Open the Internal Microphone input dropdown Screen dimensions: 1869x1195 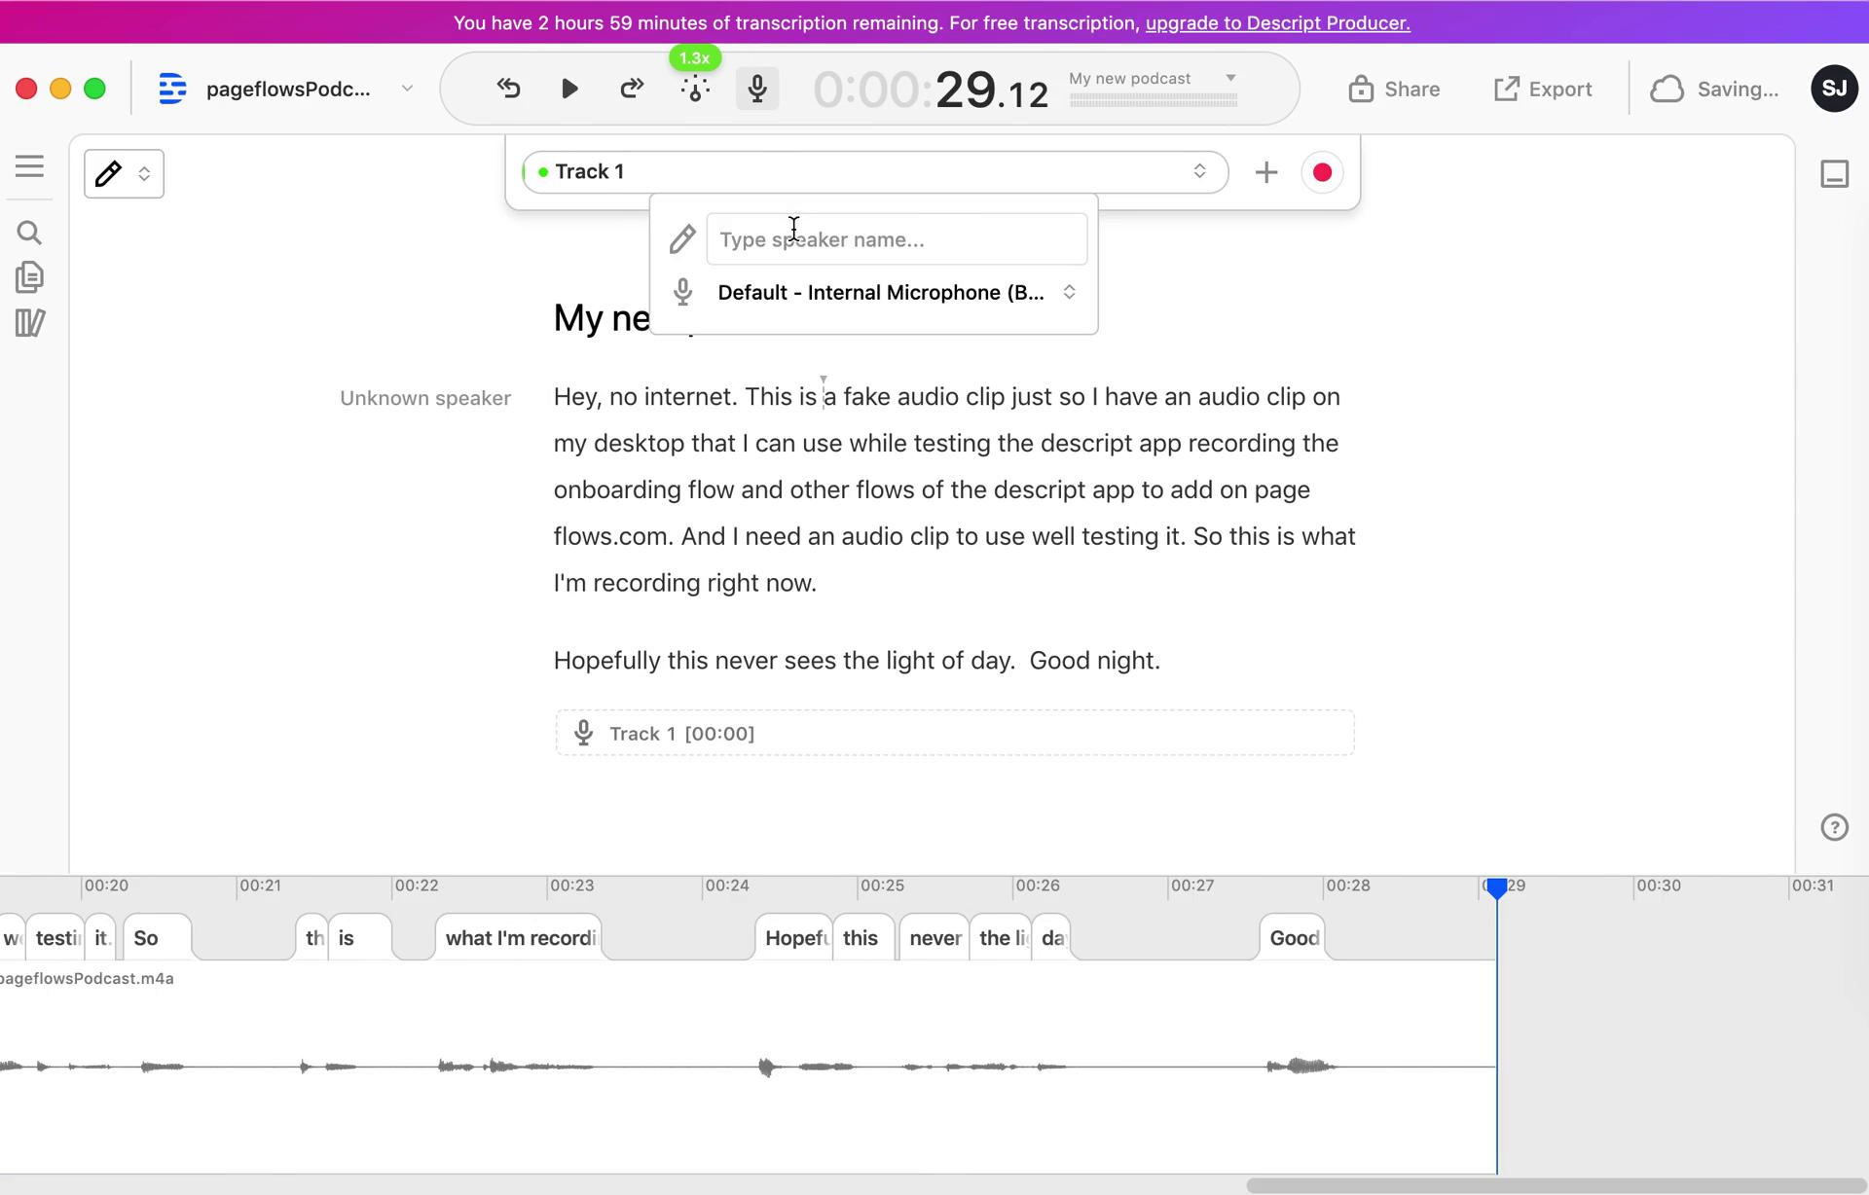[x=896, y=293]
